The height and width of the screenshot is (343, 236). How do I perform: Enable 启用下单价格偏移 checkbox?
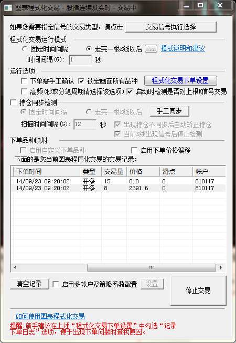(134, 150)
